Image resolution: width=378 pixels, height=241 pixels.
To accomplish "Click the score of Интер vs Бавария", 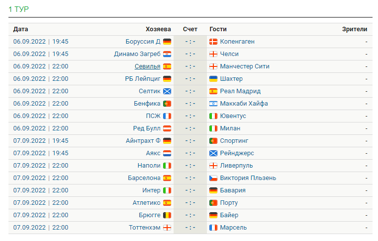I will tap(190, 190).
